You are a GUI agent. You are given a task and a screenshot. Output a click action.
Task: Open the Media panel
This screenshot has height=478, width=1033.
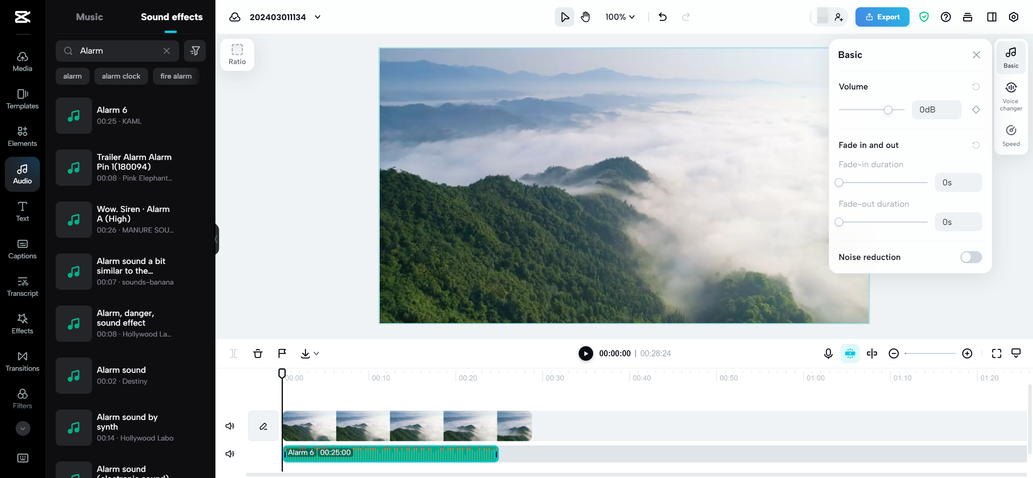[x=22, y=61]
